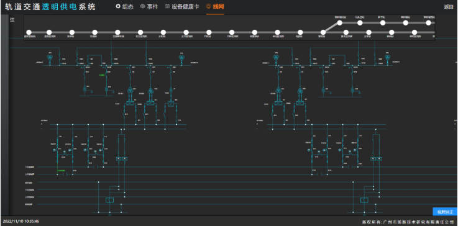Click the leftmost transformer symbol of left substation
The height and width of the screenshot is (226, 458).
(x=50, y=58)
